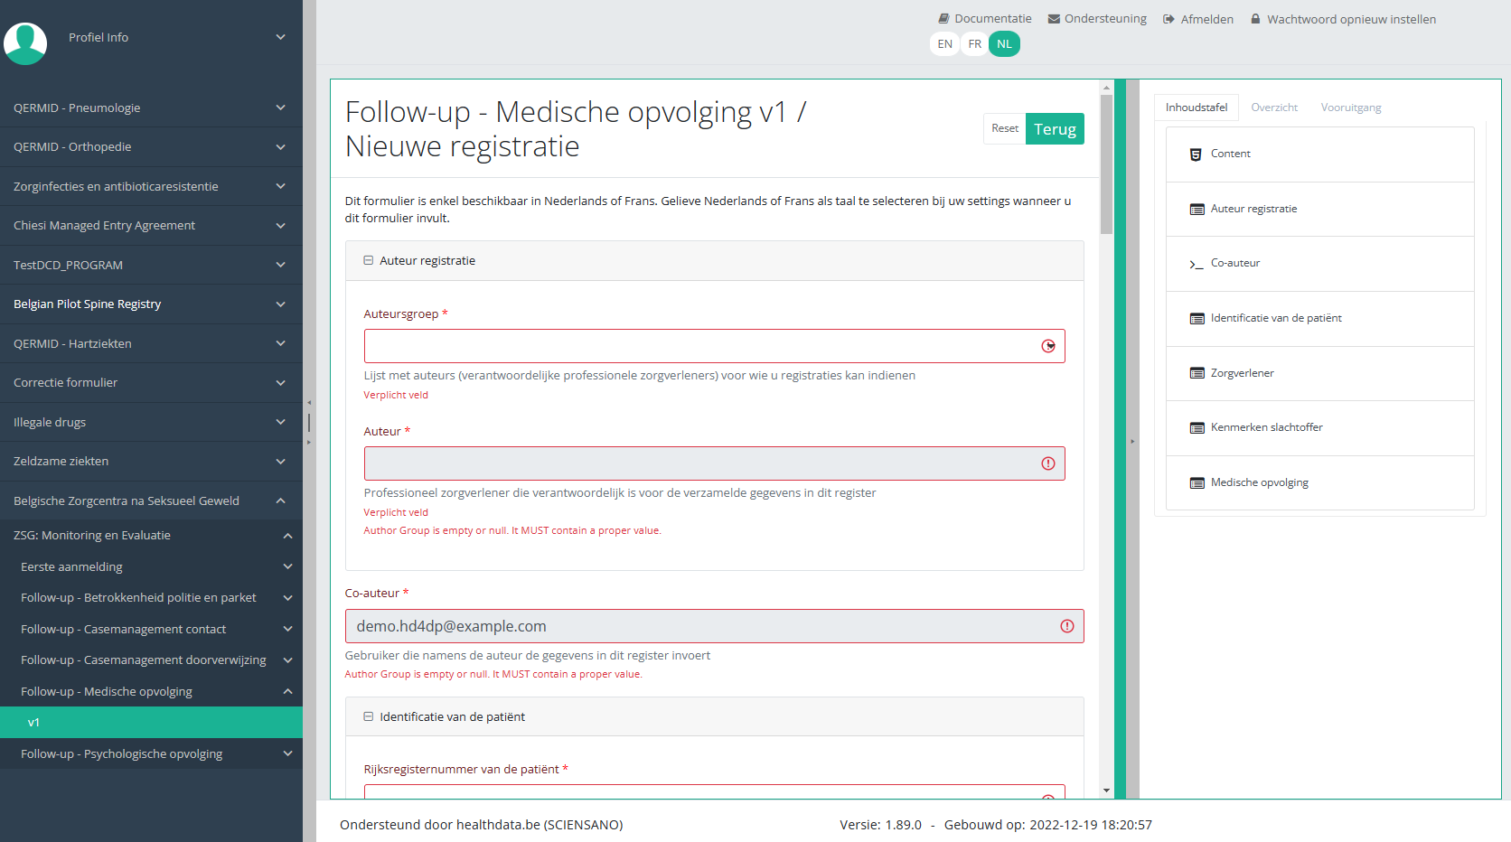Open the Vooruitgang tab

coord(1350,108)
